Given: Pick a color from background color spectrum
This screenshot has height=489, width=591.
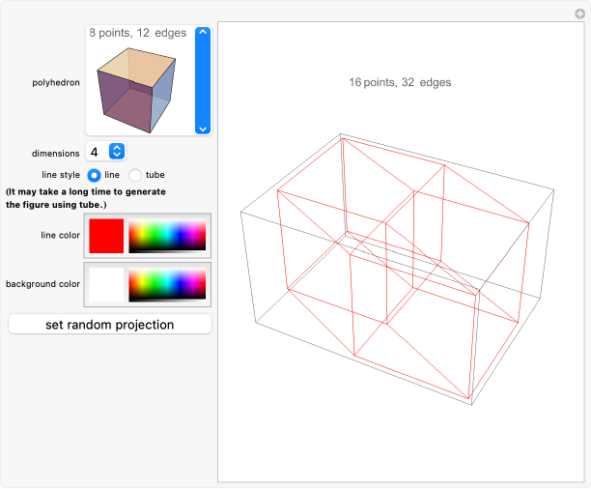Looking at the screenshot, I should [x=167, y=285].
